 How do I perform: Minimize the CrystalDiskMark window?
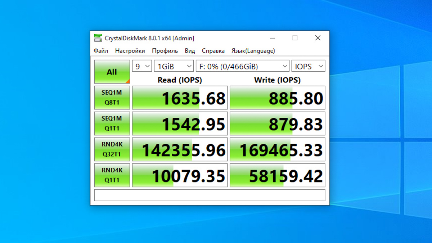point(273,38)
